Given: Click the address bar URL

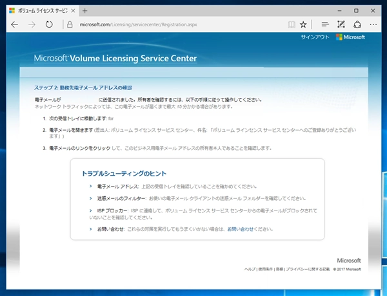Looking at the screenshot, I should pyautogui.click(x=138, y=24).
